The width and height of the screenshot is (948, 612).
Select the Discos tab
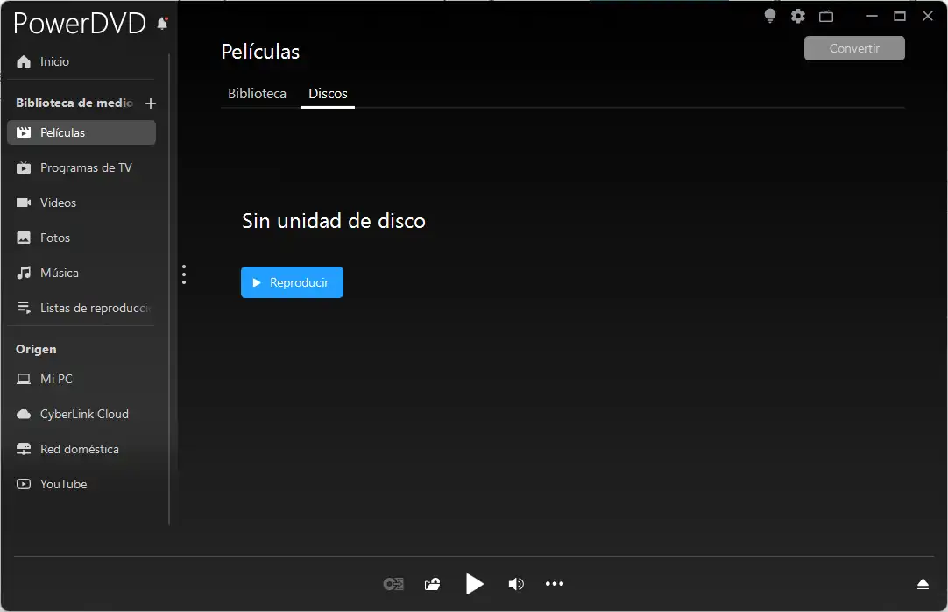328,94
